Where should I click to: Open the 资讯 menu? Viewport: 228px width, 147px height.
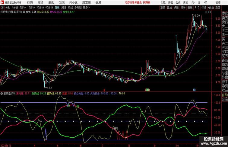point(51,2)
